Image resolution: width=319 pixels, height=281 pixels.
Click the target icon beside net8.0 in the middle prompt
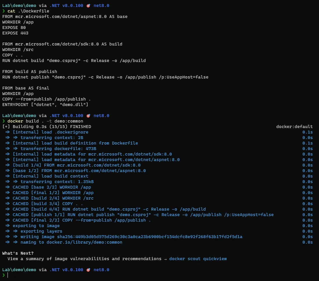[x=88, y=116]
